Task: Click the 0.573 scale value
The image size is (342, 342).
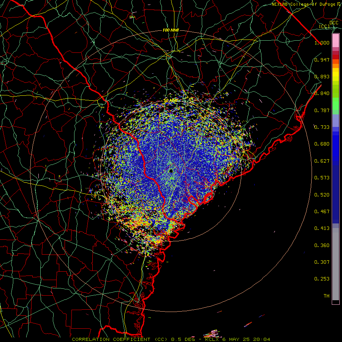Action: [x=322, y=178]
